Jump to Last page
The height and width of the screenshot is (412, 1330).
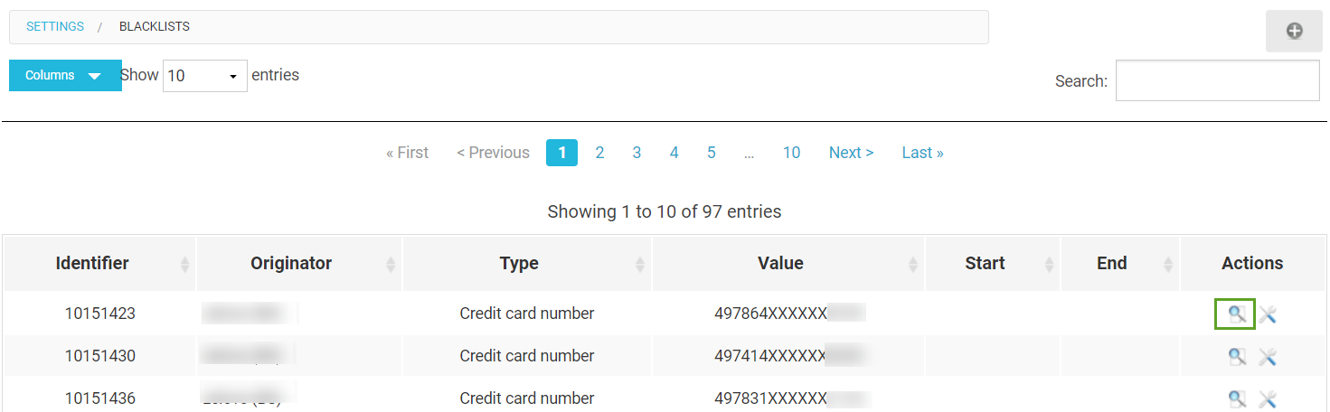[922, 153]
